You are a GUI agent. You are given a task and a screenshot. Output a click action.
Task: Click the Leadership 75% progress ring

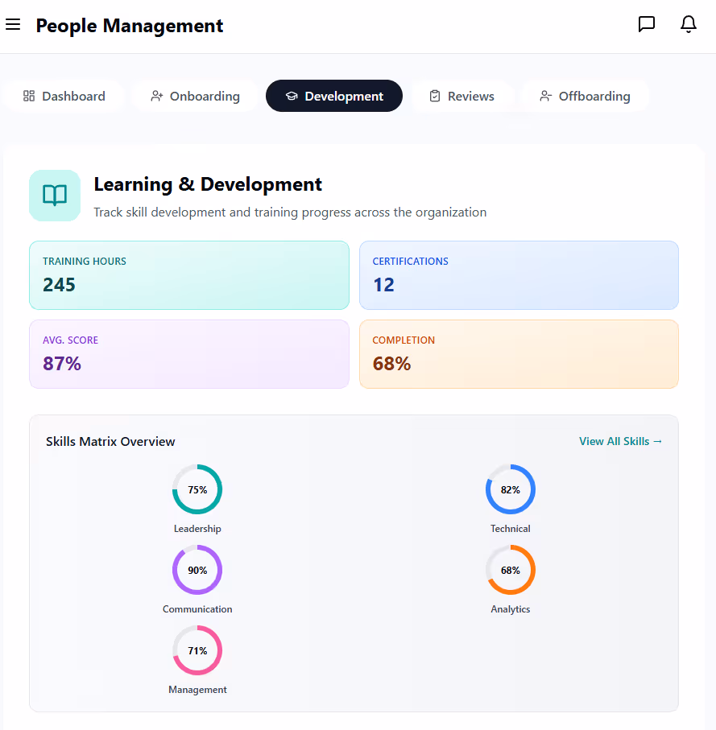(197, 489)
